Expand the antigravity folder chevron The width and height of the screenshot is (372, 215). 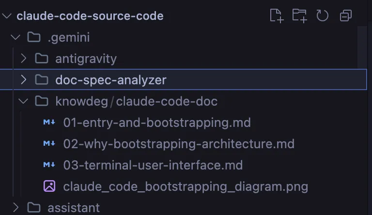click(23, 59)
